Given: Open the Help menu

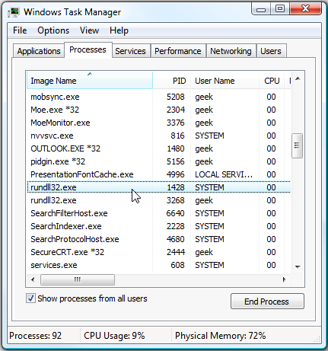Looking at the screenshot, I should click(x=119, y=30).
